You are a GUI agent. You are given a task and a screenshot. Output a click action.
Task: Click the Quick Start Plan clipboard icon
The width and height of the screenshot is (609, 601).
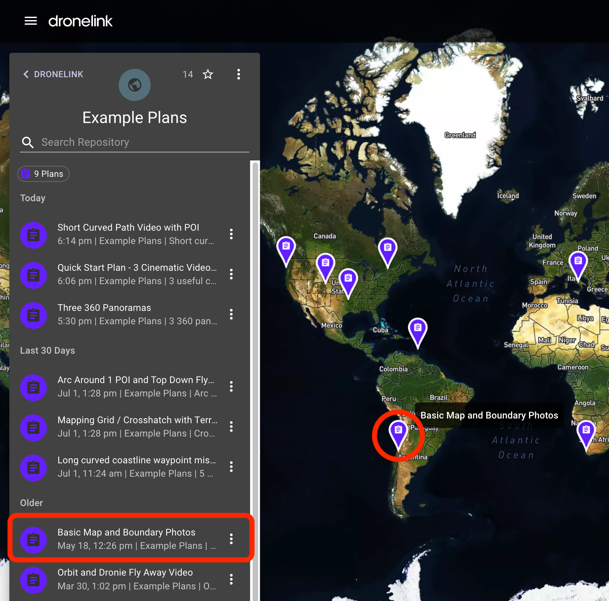[x=33, y=275]
